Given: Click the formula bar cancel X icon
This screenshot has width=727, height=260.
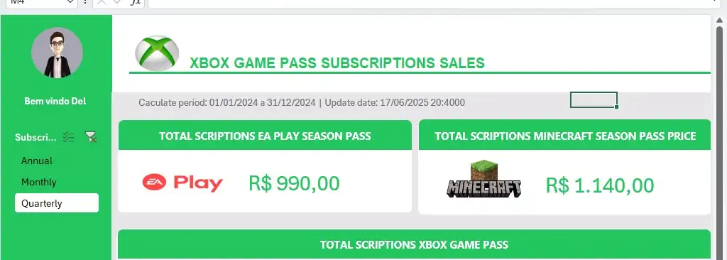Looking at the screenshot, I should coord(102,2).
